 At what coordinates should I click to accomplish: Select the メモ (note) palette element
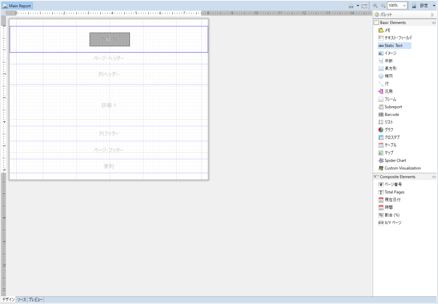point(384,30)
